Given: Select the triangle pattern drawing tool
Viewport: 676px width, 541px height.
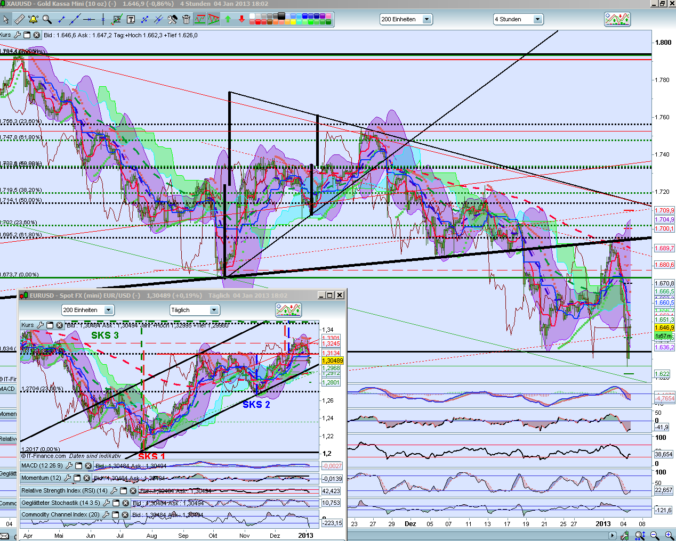Looking at the screenshot, I should point(214,20).
